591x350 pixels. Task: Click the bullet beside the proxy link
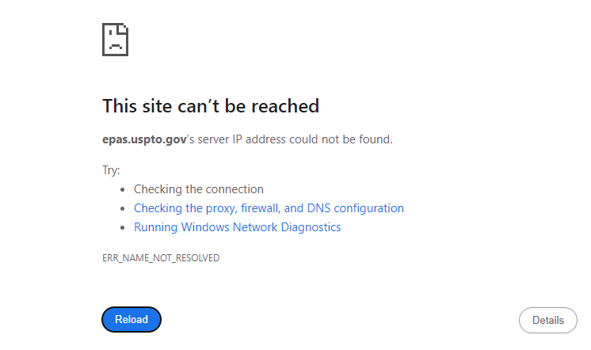click(x=123, y=209)
